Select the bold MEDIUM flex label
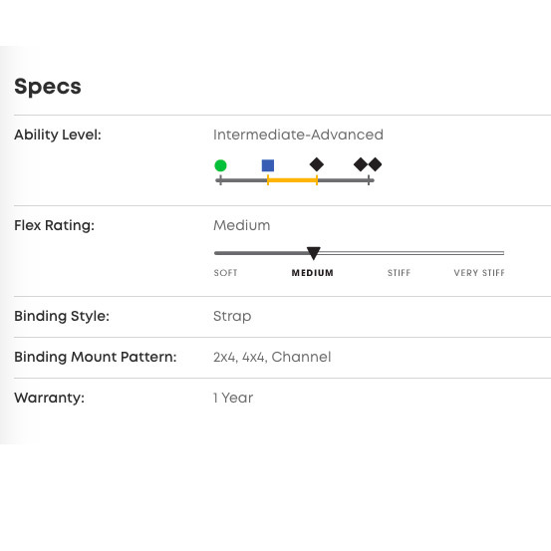This screenshot has width=551, height=551. [313, 273]
